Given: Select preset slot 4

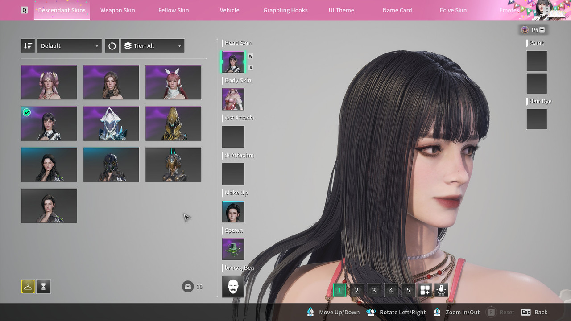Looking at the screenshot, I should click(x=391, y=290).
